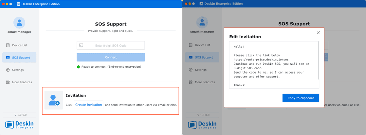This screenshot has height=135, width=366.
Task: Click the DeskIn title bar icon in right window
Action: click(x=201, y=4)
